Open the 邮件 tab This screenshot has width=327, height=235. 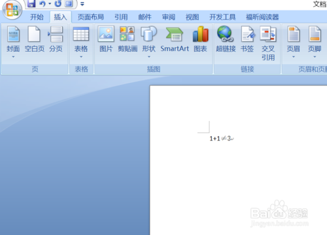[145, 17]
